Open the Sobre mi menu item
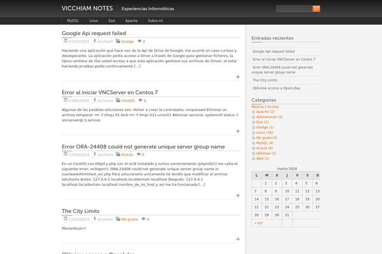 (155, 21)
